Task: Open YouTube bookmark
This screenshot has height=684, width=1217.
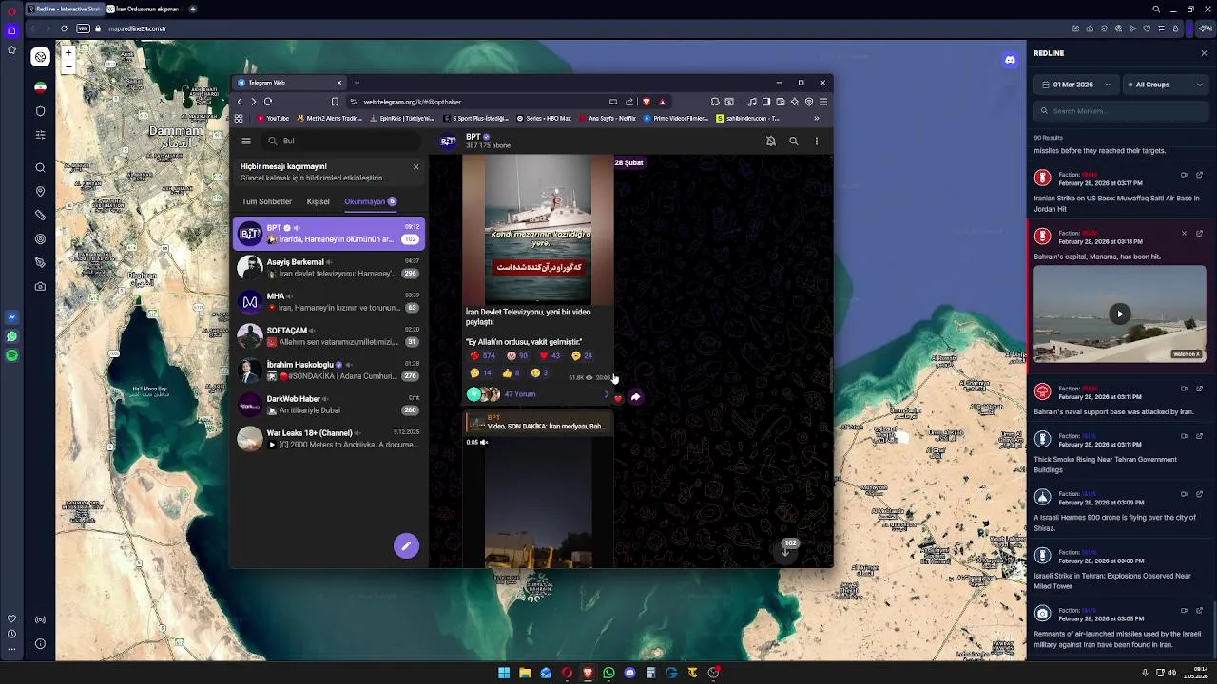Action: pos(272,119)
